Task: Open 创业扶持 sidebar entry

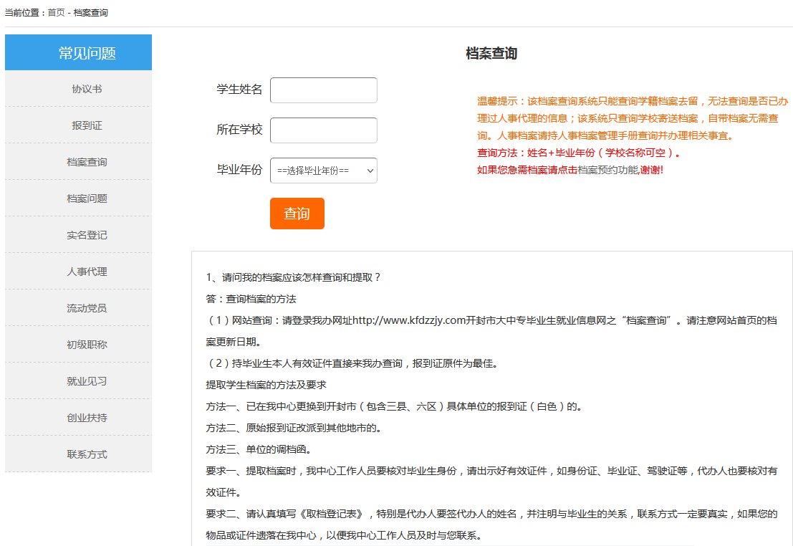Action: tap(87, 418)
